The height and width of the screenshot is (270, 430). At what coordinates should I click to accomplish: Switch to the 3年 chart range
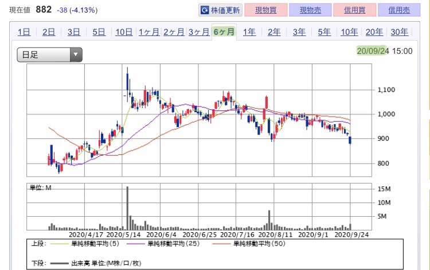click(299, 32)
